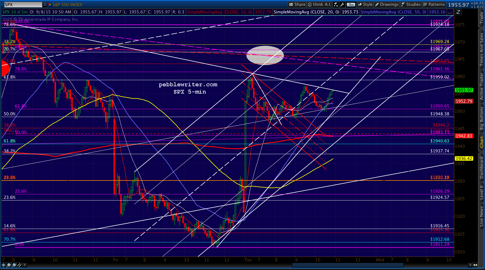The image size is (485, 270).
Task: Click the gray ellipse drawing on chart
Action: pyautogui.click(x=265, y=55)
